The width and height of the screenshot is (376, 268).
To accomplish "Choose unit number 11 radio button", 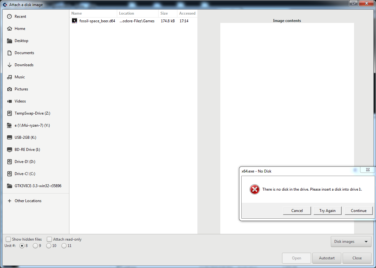I will point(64,246).
